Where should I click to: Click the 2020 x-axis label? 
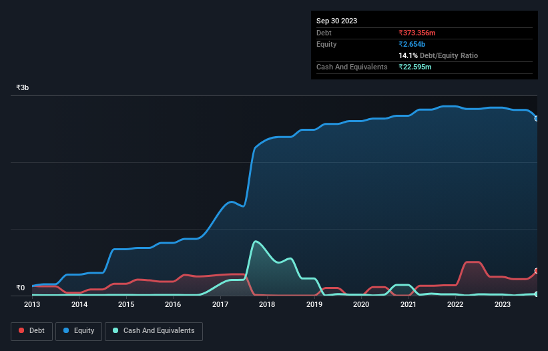click(x=361, y=304)
